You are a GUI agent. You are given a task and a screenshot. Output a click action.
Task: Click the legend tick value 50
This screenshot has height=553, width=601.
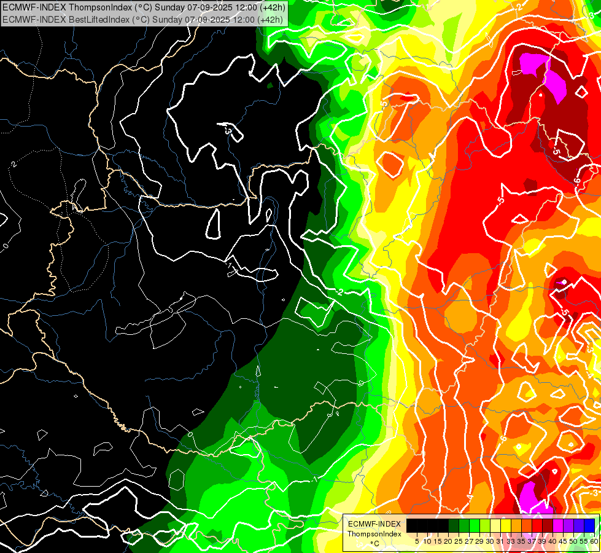(573, 541)
